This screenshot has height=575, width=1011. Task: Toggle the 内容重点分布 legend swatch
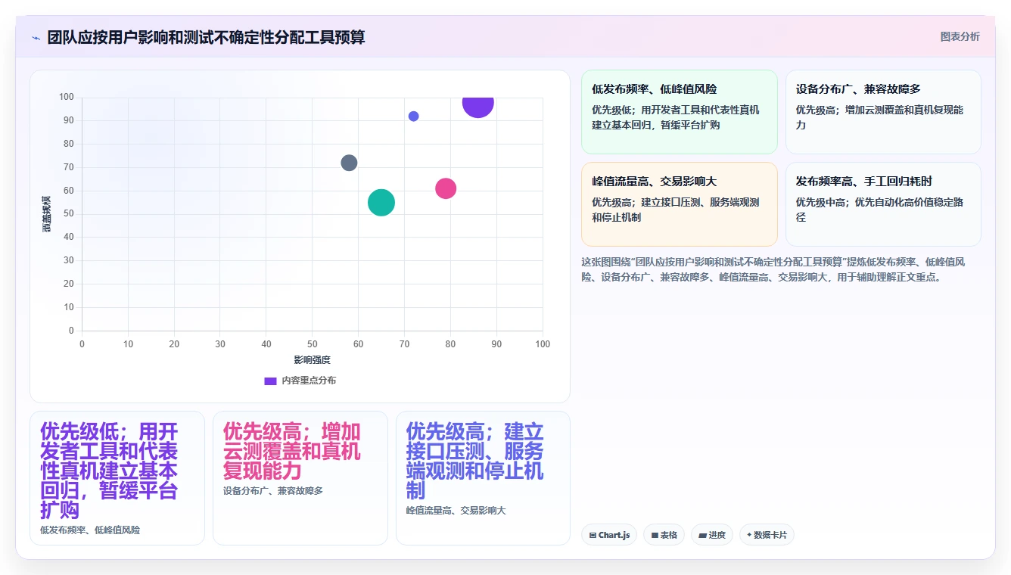[x=270, y=381]
